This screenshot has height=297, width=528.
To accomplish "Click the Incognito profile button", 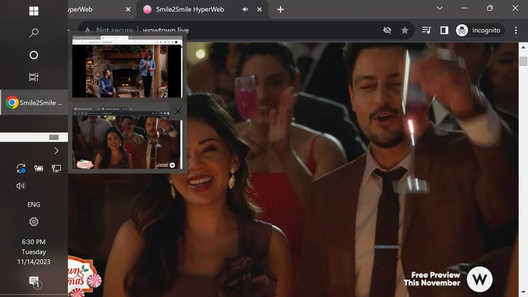I will click(480, 30).
